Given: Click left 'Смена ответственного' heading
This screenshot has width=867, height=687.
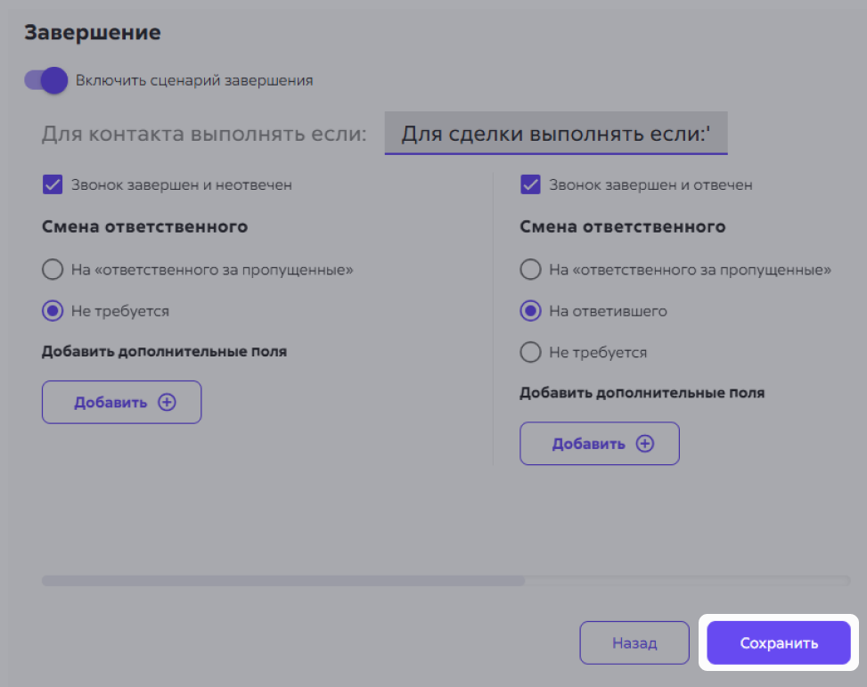Looking at the screenshot, I should pos(145,227).
